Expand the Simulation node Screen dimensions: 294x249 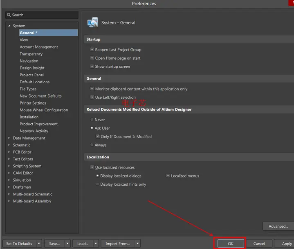pyautogui.click(x=9, y=180)
